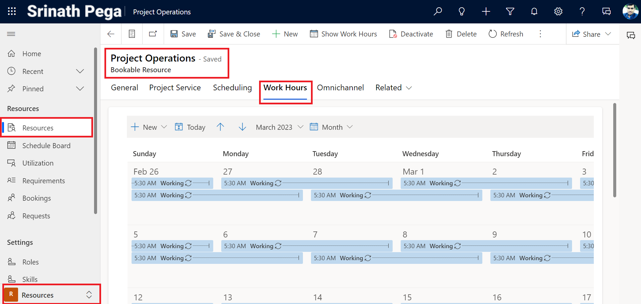Switch to the Scheduling tab

click(232, 88)
